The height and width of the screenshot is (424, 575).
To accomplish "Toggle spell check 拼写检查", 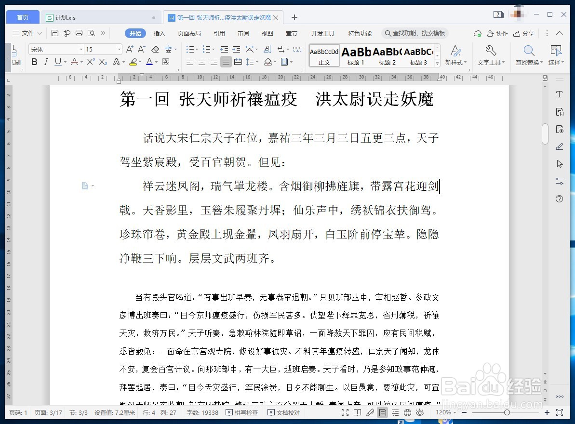I will 241,412.
